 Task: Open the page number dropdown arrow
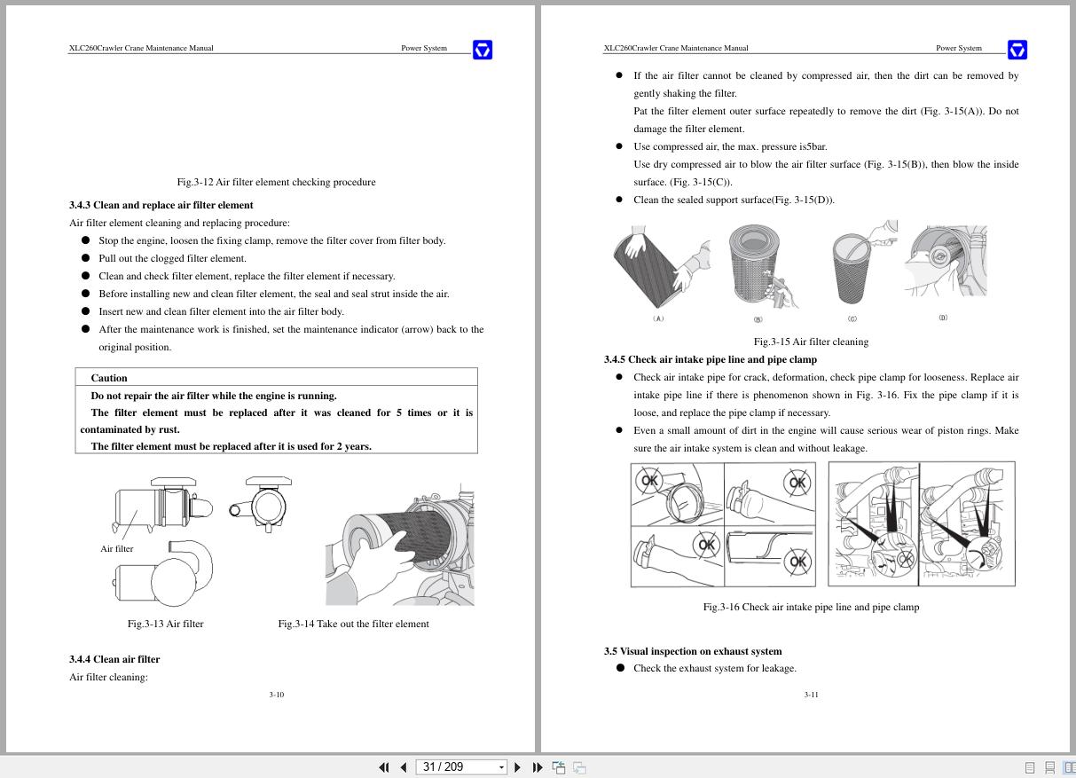tap(501, 767)
